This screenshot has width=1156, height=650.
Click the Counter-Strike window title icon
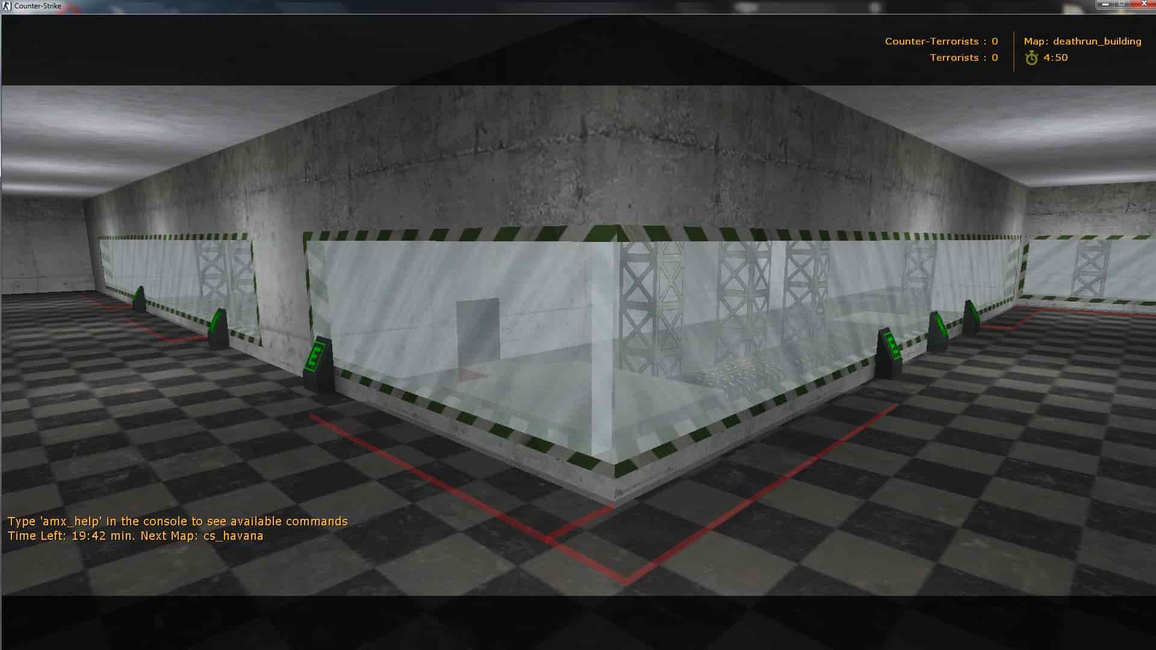(x=7, y=6)
